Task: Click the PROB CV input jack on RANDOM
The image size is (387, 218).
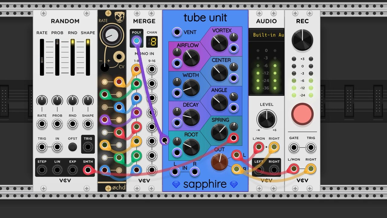Action: coord(57,124)
